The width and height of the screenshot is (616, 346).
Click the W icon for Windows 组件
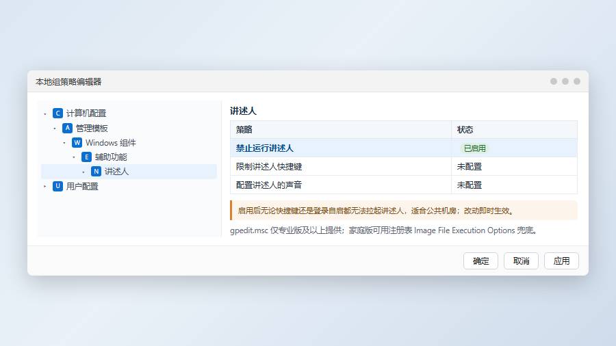[77, 142]
